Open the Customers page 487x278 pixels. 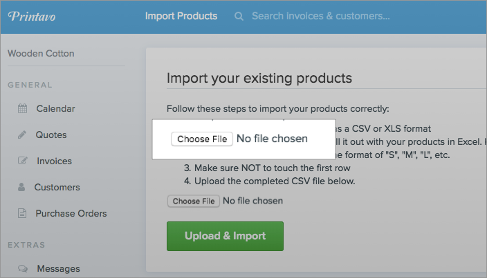(x=57, y=188)
